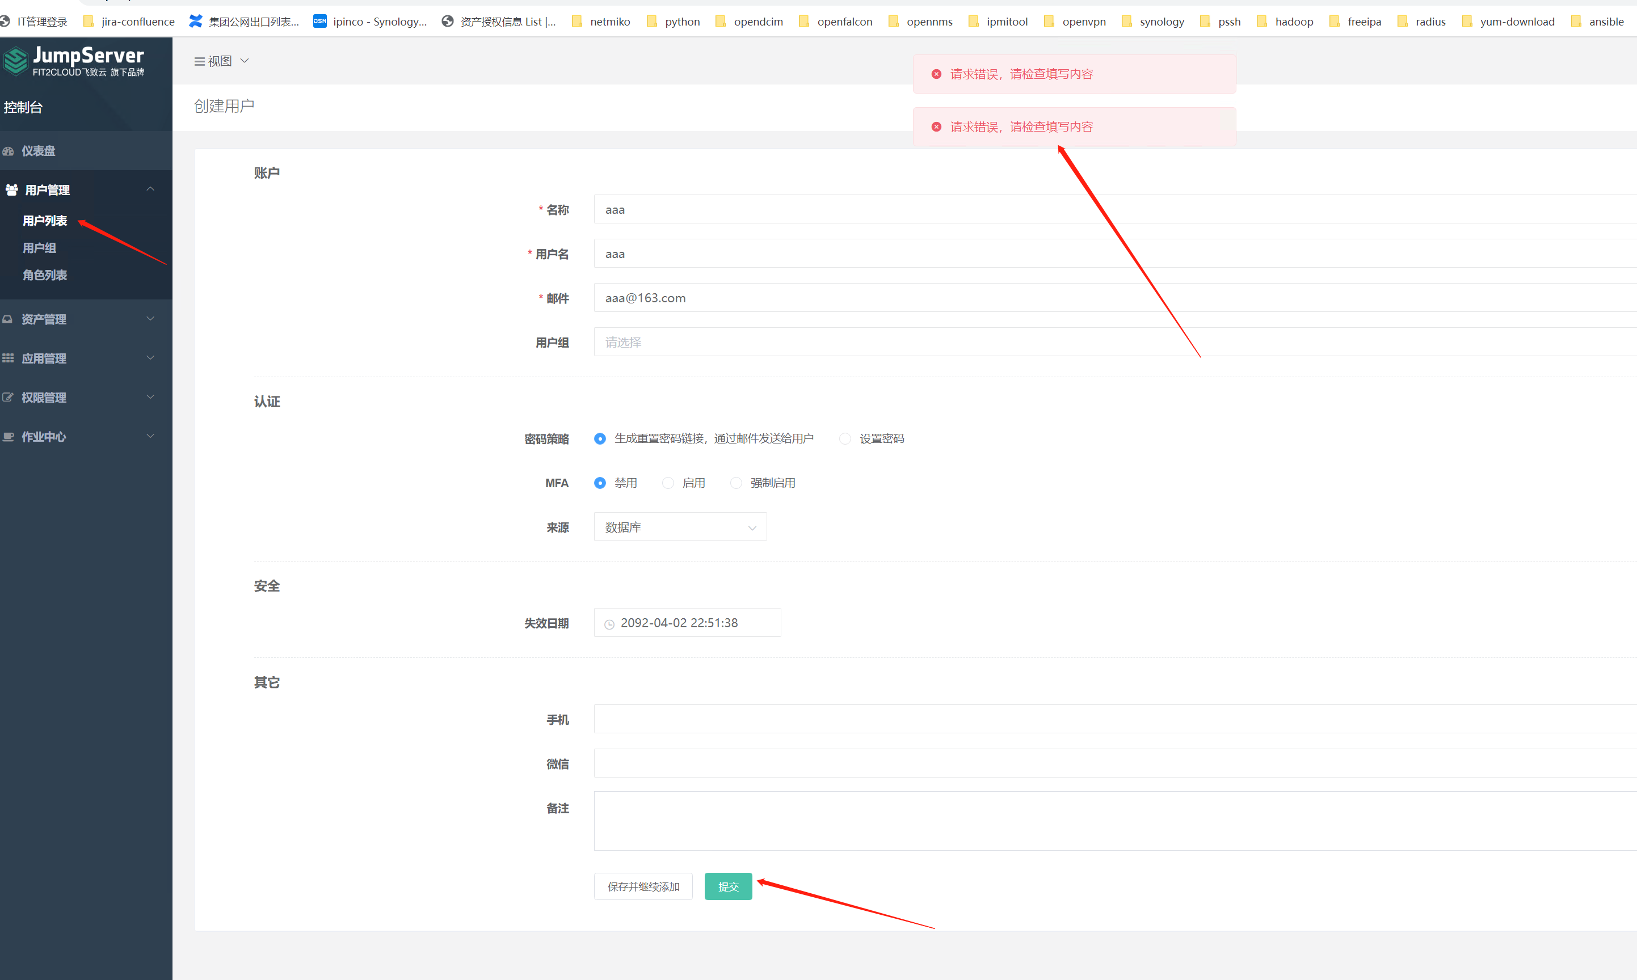The height and width of the screenshot is (980, 1637).
Task: Click the 权限管理 edit icon
Action: coord(8,398)
